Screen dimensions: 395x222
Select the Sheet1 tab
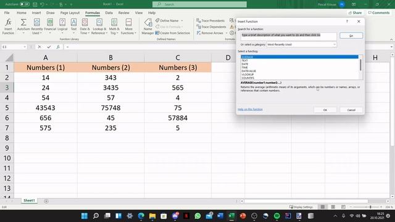(29, 200)
